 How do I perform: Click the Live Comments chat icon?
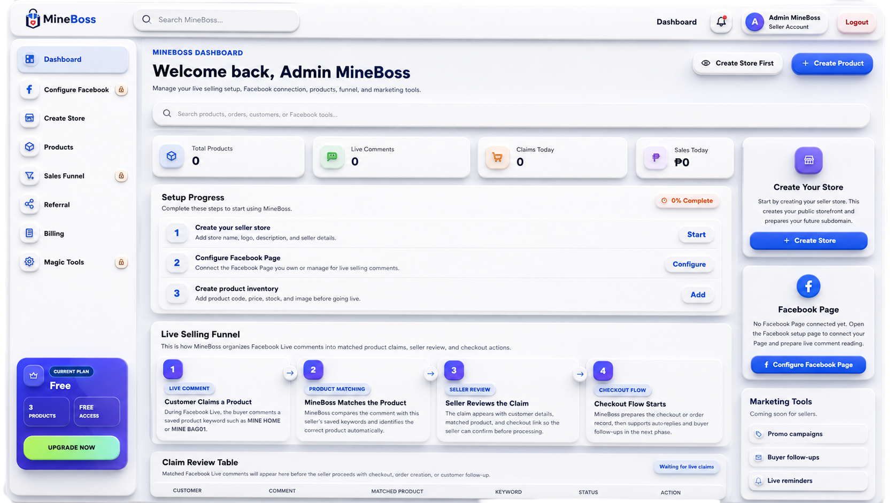tap(332, 157)
